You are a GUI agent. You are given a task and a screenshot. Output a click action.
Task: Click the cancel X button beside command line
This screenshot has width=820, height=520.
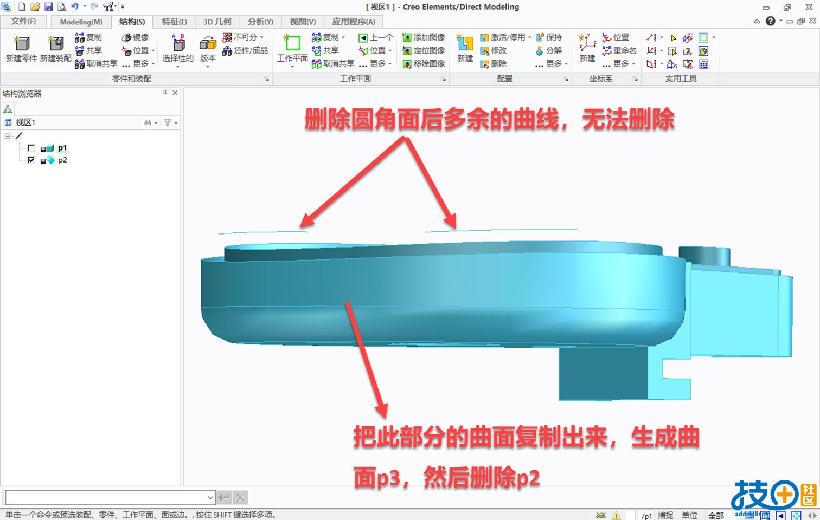pyautogui.click(x=241, y=497)
